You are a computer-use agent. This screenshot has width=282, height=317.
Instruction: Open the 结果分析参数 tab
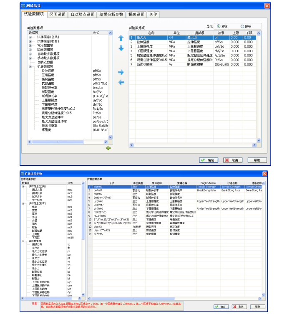pyautogui.click(x=111, y=15)
